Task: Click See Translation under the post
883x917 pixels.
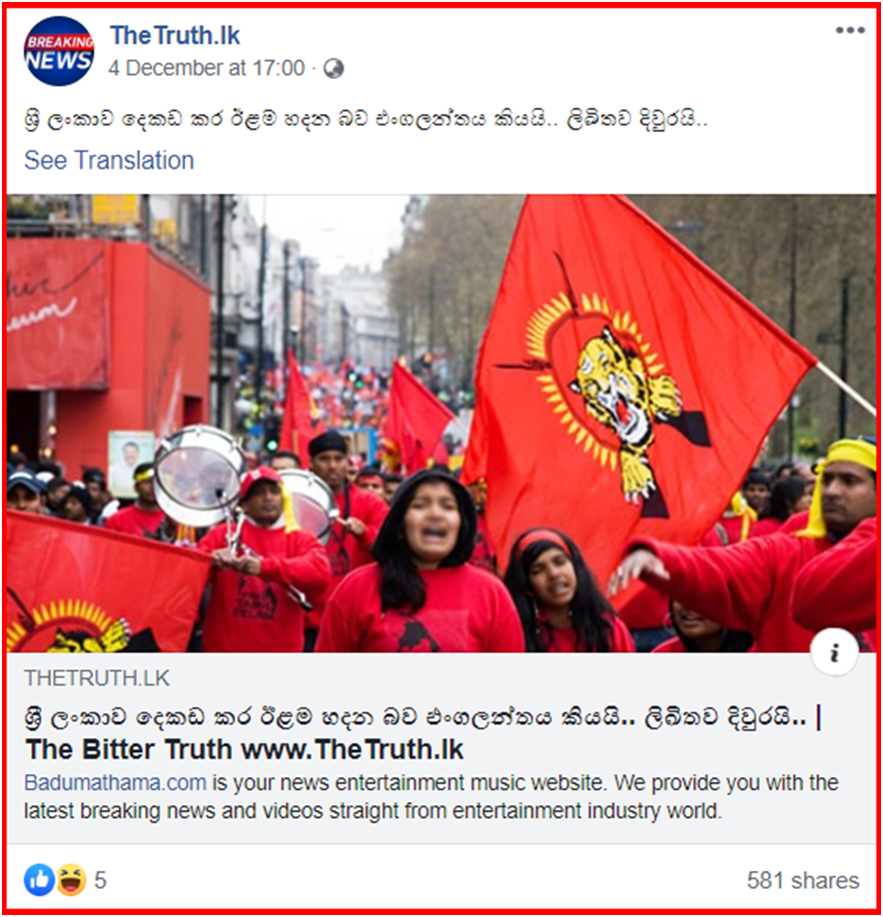Action: [x=109, y=160]
